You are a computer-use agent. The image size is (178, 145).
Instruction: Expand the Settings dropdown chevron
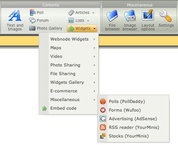[x=167, y=30]
